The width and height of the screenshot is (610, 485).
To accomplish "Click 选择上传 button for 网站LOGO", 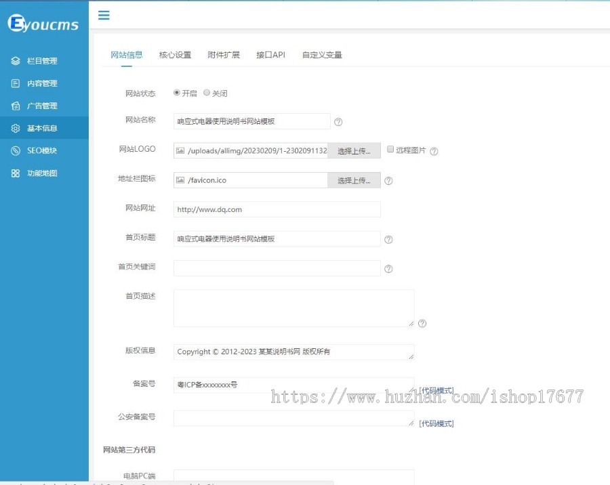I will [x=354, y=151].
